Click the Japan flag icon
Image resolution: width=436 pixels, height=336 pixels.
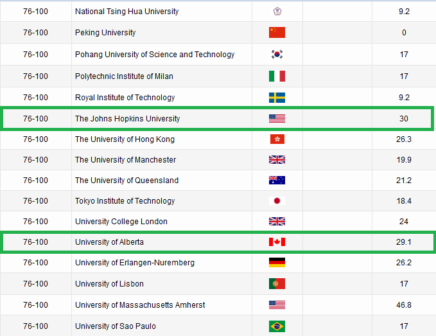[277, 201]
